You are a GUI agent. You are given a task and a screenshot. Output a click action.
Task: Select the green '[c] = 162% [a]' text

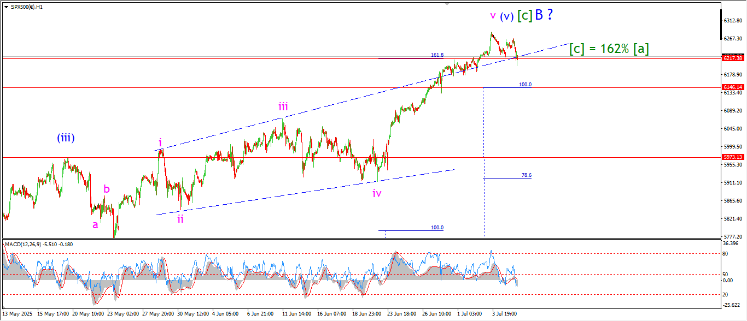609,49
